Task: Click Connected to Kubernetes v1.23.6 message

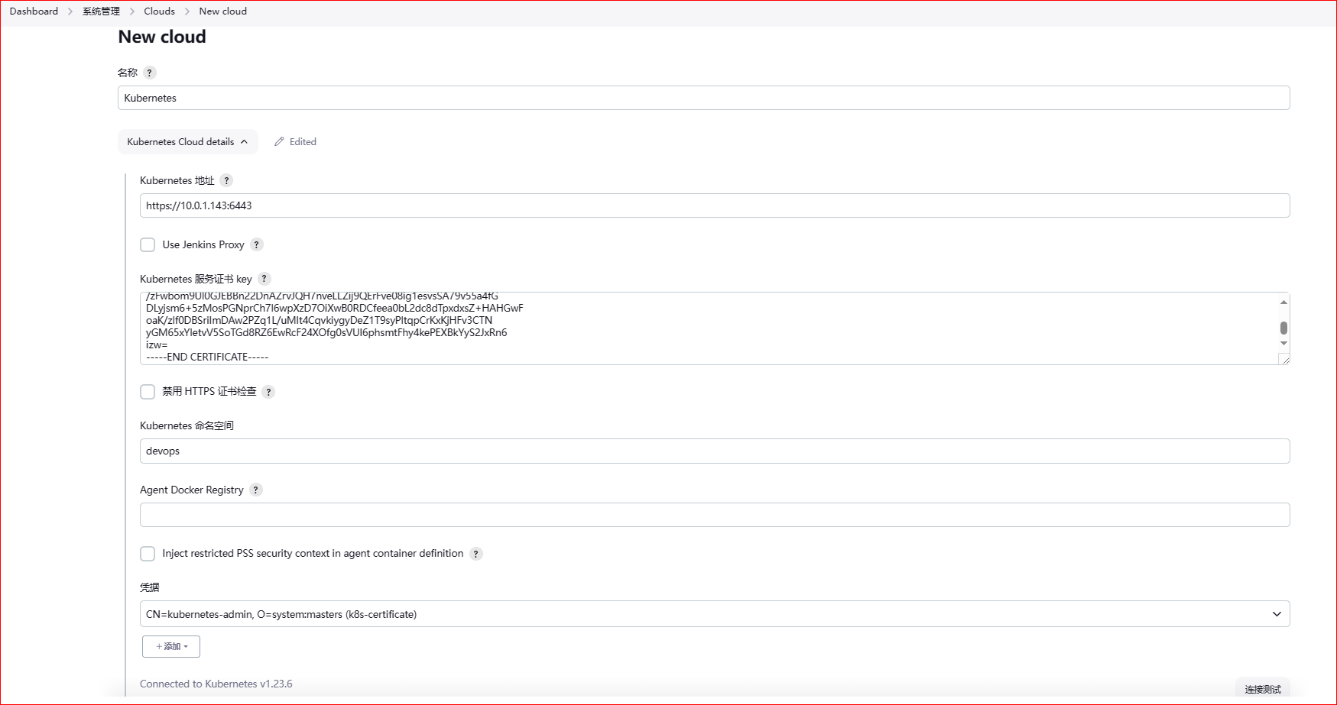Action: [x=216, y=684]
